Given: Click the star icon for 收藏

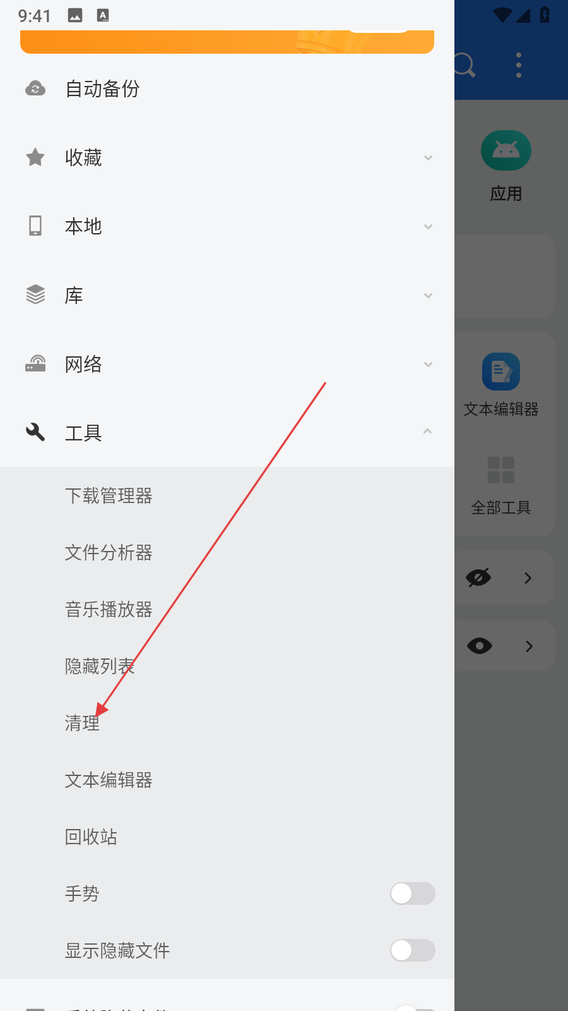Looking at the screenshot, I should (35, 157).
